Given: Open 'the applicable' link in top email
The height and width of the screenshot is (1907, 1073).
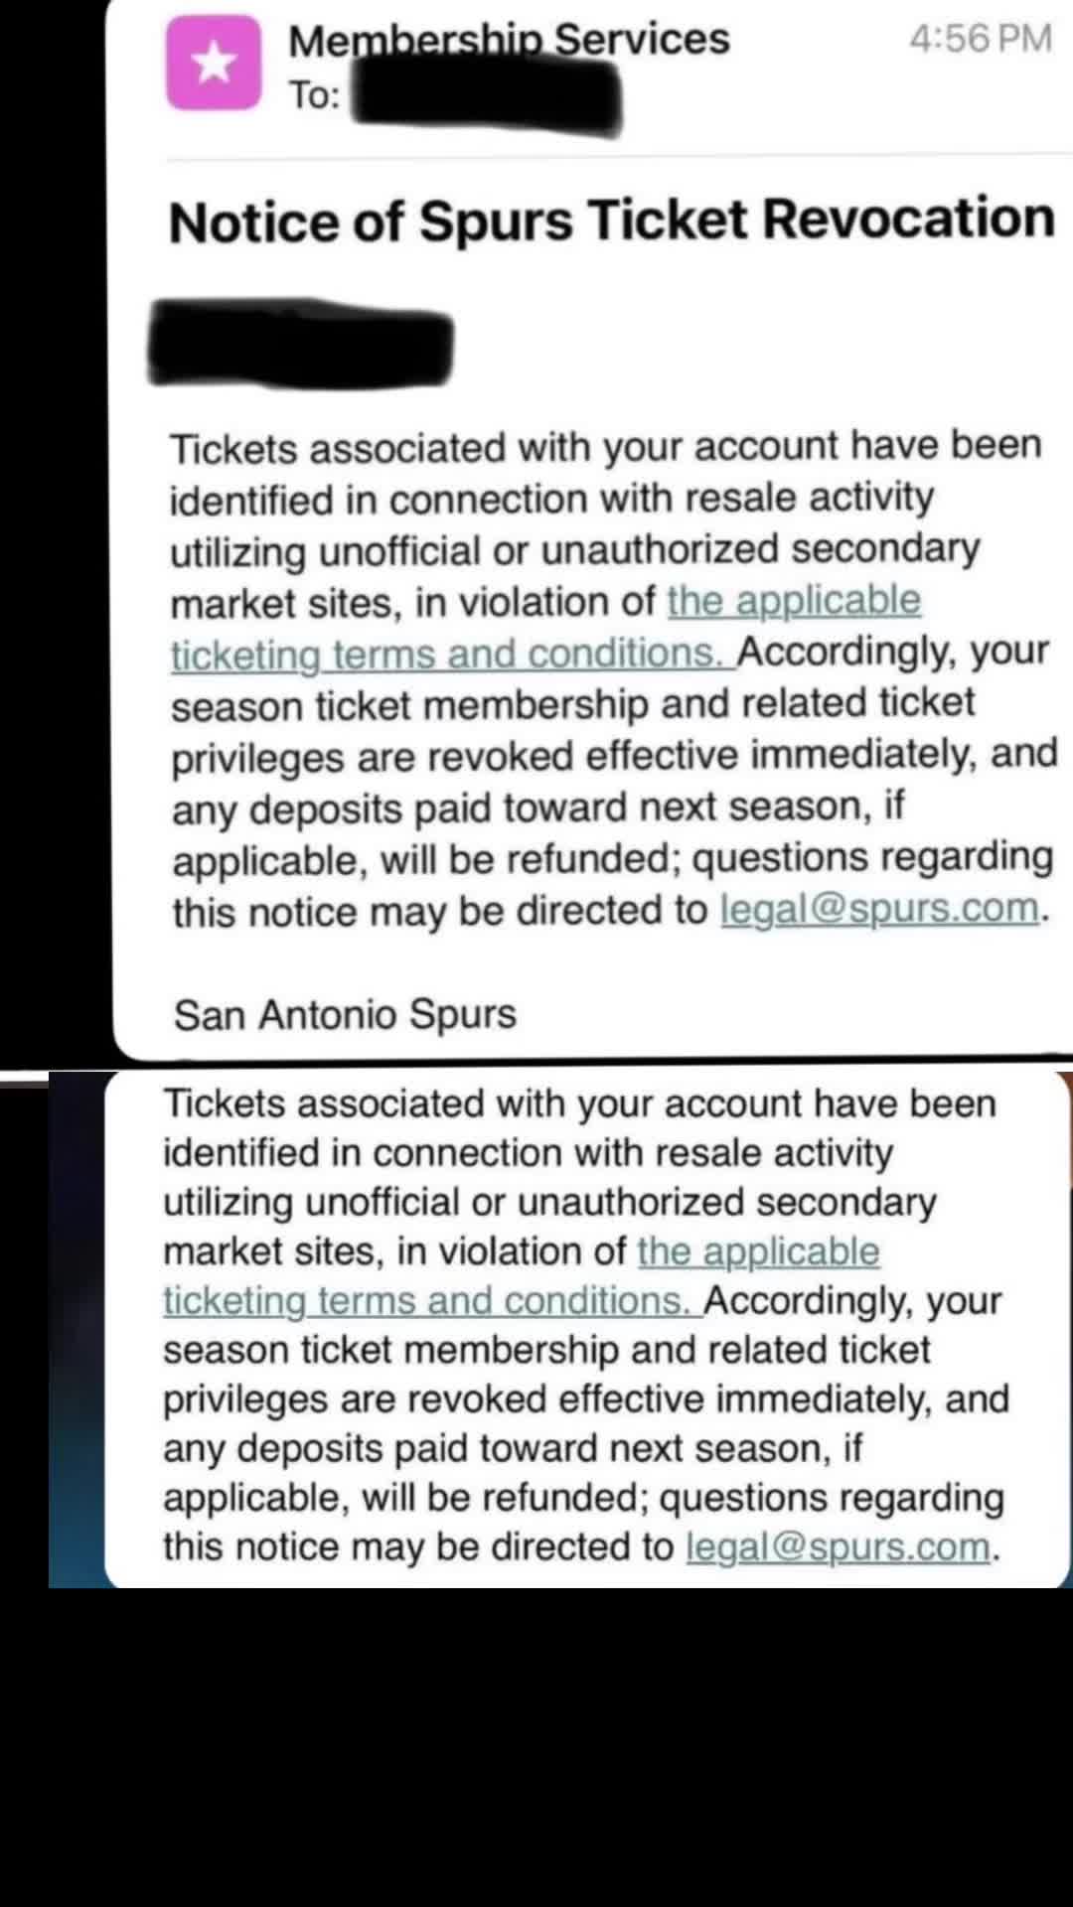Looking at the screenshot, I should click(794, 600).
